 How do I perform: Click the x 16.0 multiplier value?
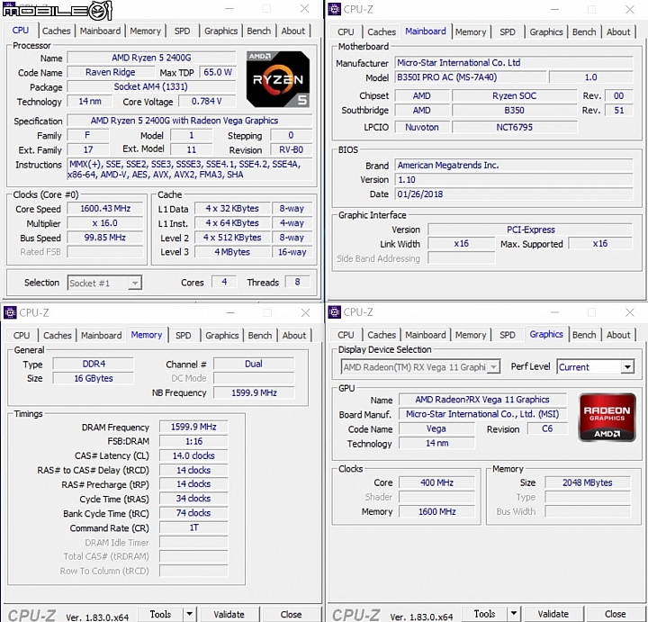click(105, 223)
